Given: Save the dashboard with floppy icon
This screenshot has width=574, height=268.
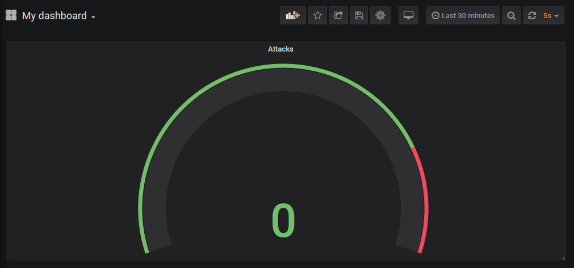Looking at the screenshot, I should pyautogui.click(x=359, y=16).
